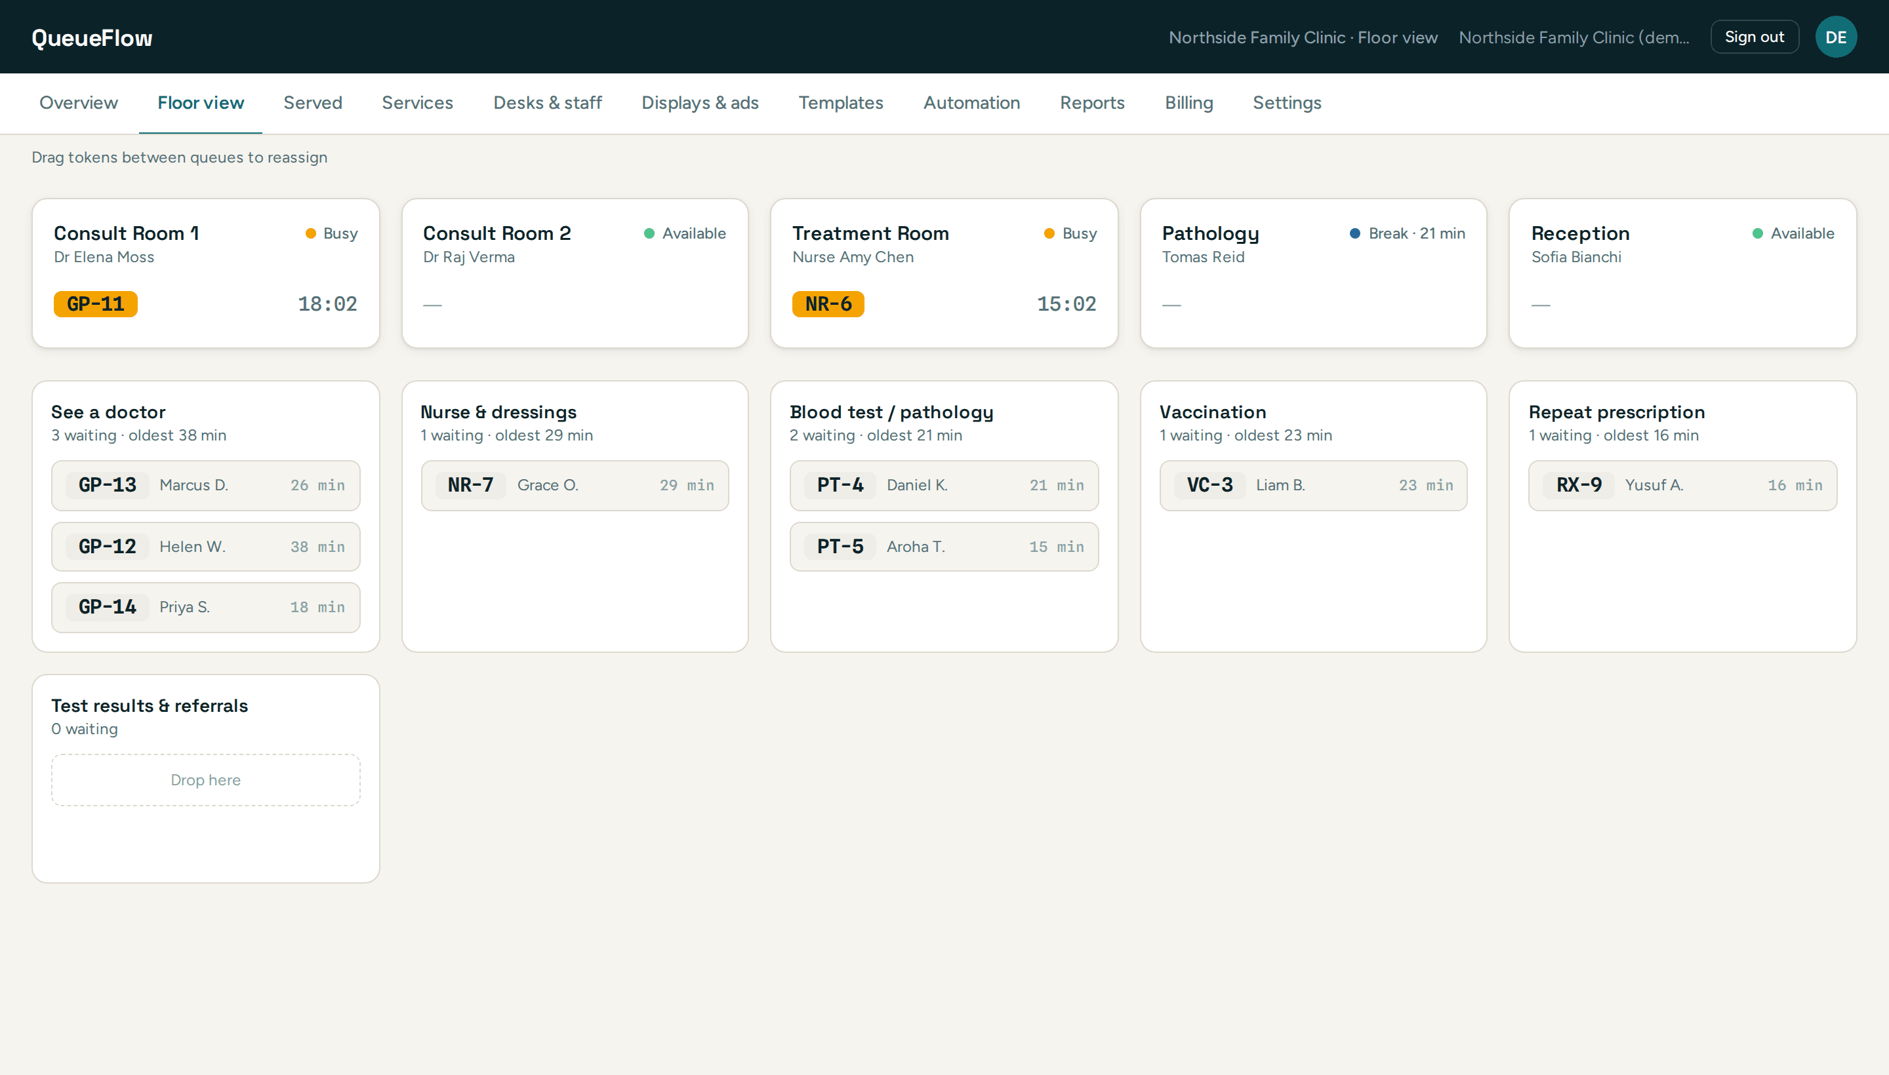Click staff name Dr Elena Moss
1889x1075 pixels.
coord(104,257)
